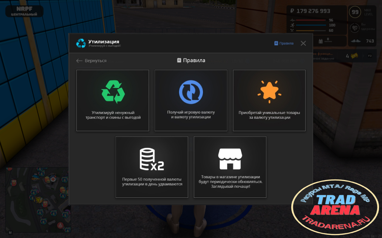The width and height of the screenshot is (382, 238).
Task: Select the shop goods refresh card
Action: [x=230, y=167]
